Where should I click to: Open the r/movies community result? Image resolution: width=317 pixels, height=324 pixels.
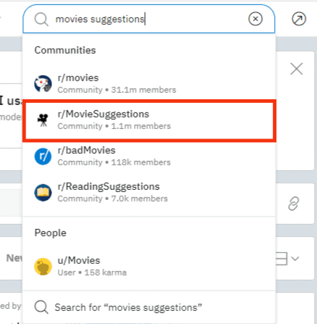(149, 84)
